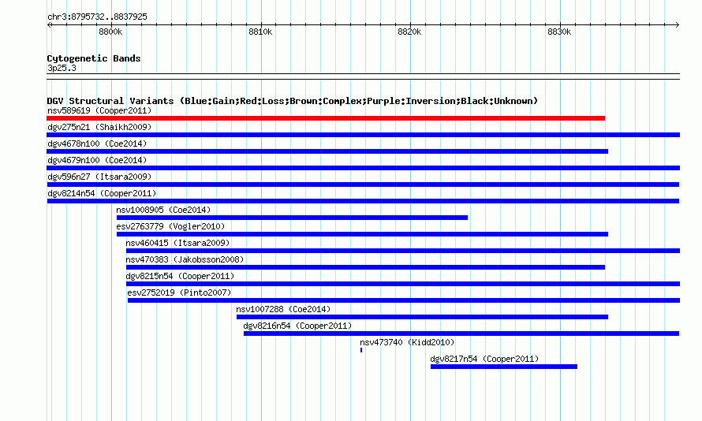702x421 pixels.
Task: Click the blue nsv1008905 variant bar
Action: [x=293, y=218]
